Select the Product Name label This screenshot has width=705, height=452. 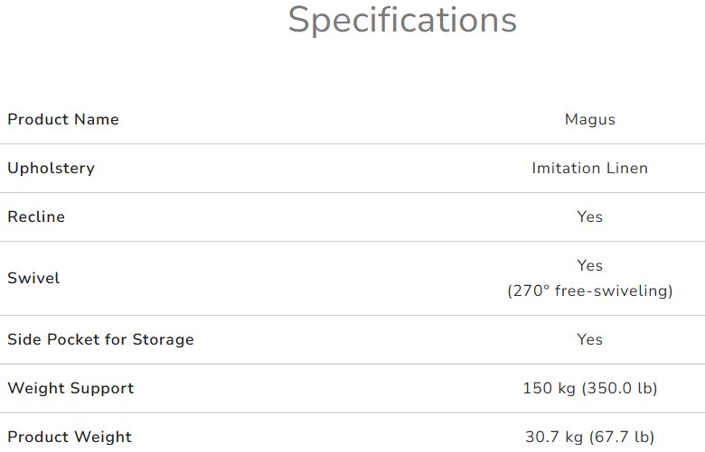63,119
